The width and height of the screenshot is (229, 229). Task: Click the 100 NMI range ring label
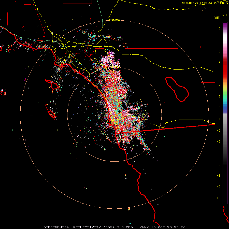(x=114, y=20)
